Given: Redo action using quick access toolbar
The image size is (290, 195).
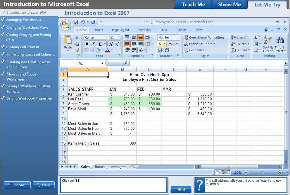Looking at the screenshot, I should [93, 22].
